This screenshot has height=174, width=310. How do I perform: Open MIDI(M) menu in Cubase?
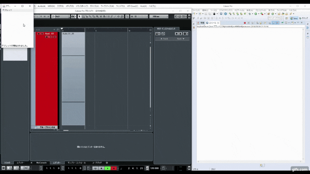[51, 6]
